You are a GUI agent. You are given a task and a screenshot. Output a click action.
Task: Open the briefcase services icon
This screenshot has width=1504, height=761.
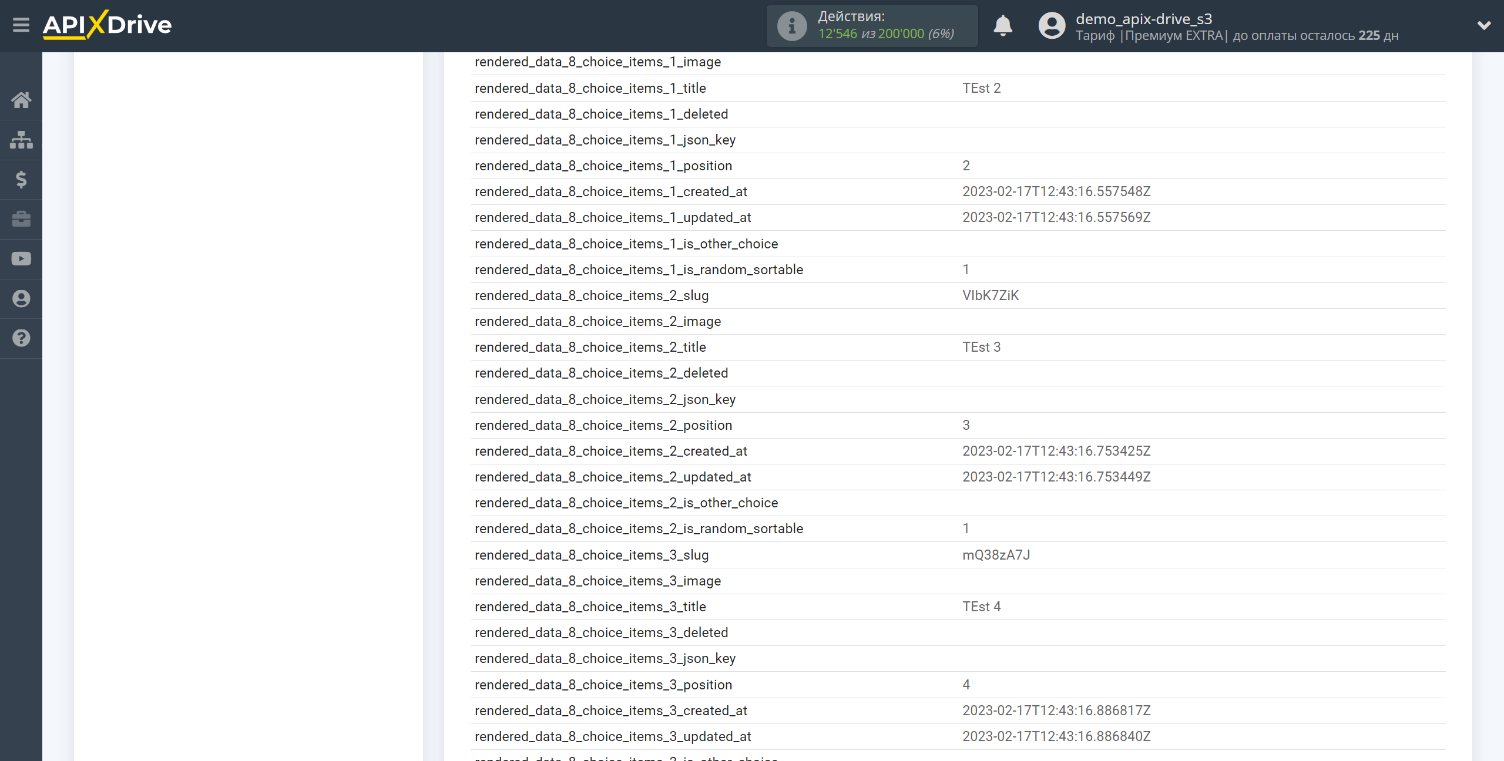point(21,219)
